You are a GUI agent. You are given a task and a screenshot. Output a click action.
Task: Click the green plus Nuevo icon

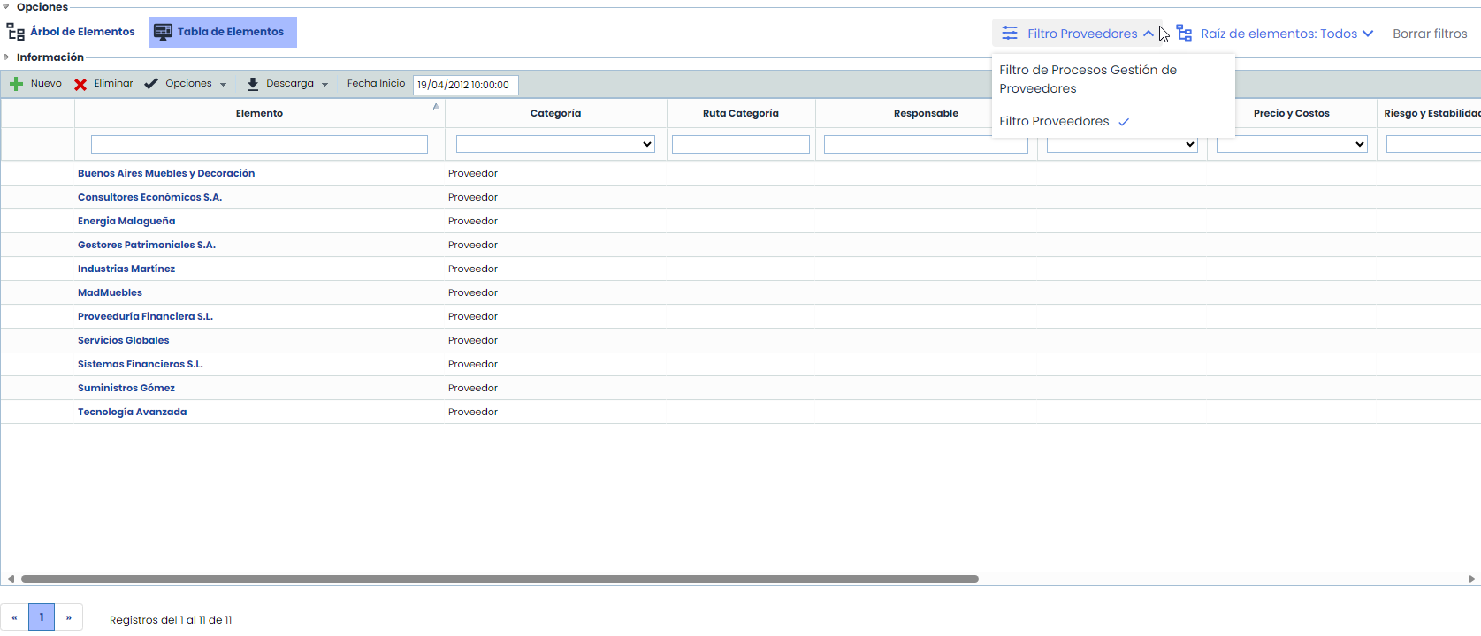16,84
